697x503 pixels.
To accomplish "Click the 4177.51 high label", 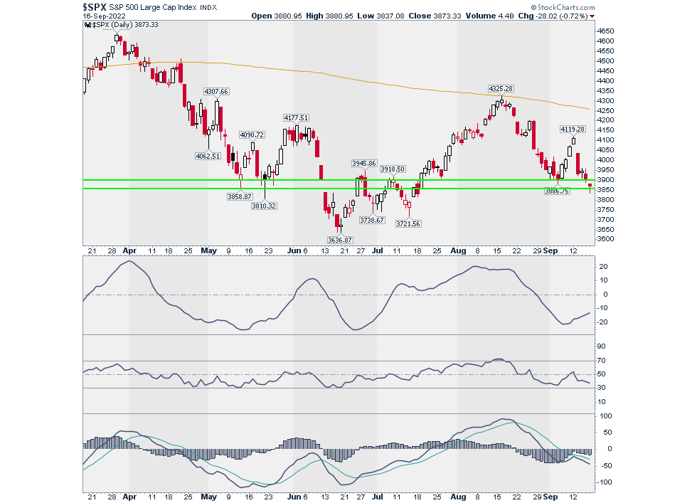I will tap(296, 118).
